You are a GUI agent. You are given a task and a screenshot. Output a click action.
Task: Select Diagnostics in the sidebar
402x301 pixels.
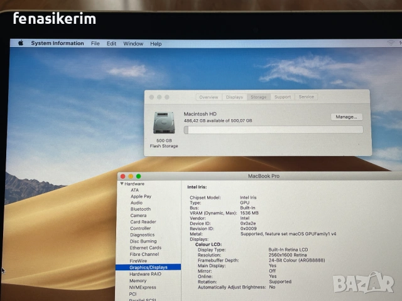tap(143, 235)
